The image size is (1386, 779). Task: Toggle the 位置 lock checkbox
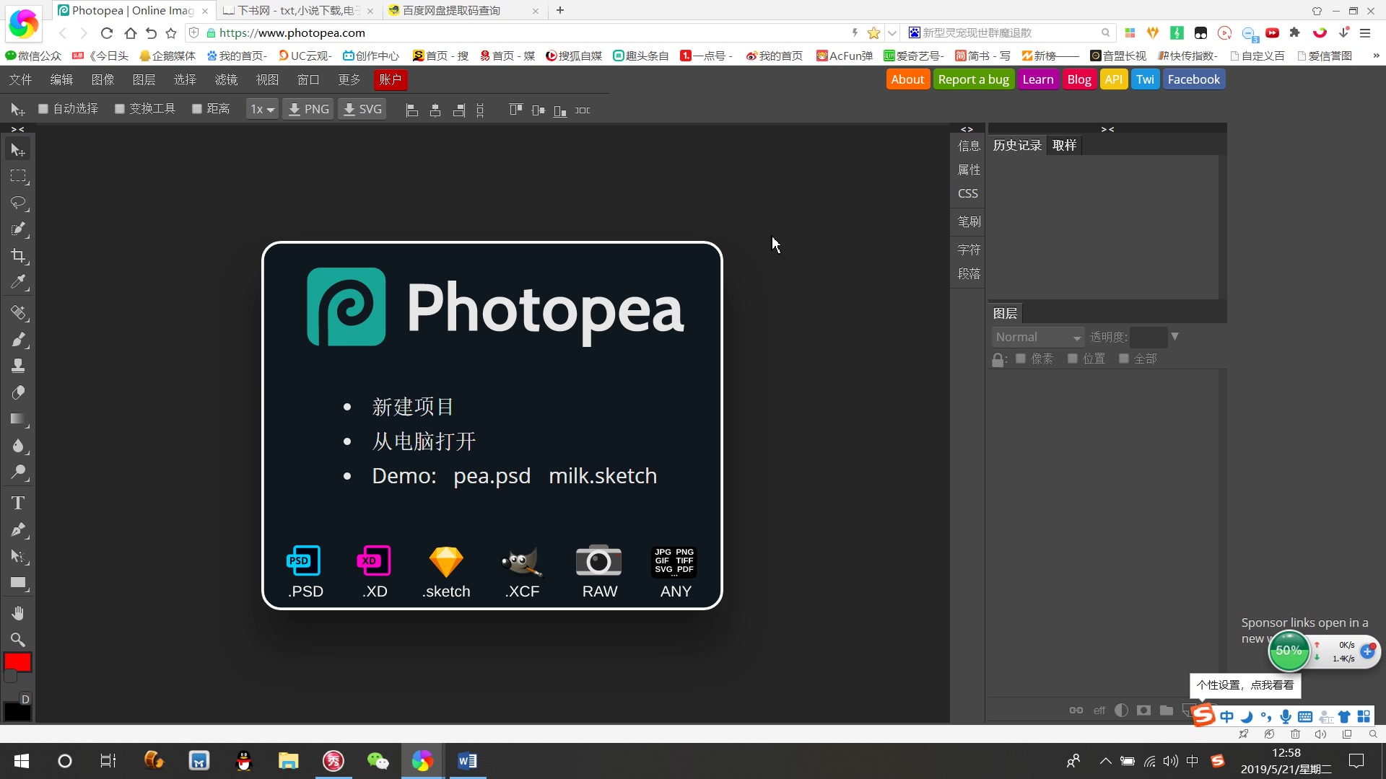(1073, 358)
